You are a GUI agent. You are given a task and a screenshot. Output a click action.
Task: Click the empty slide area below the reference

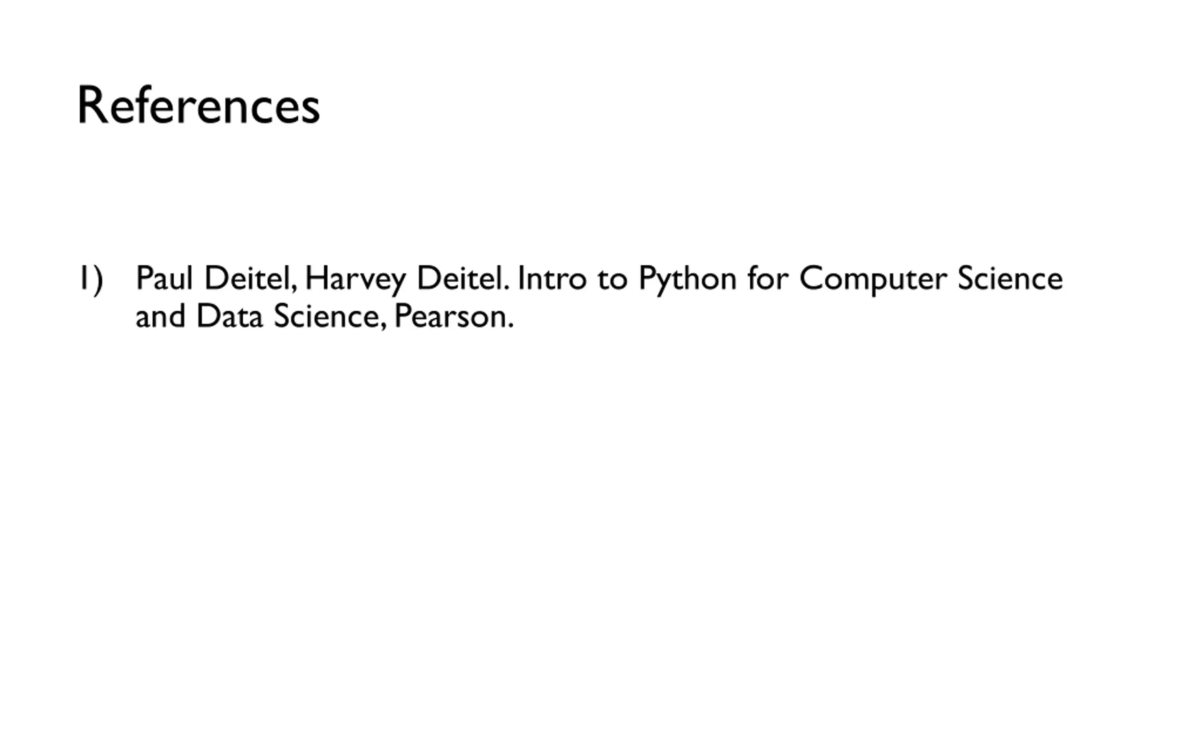[601, 521]
